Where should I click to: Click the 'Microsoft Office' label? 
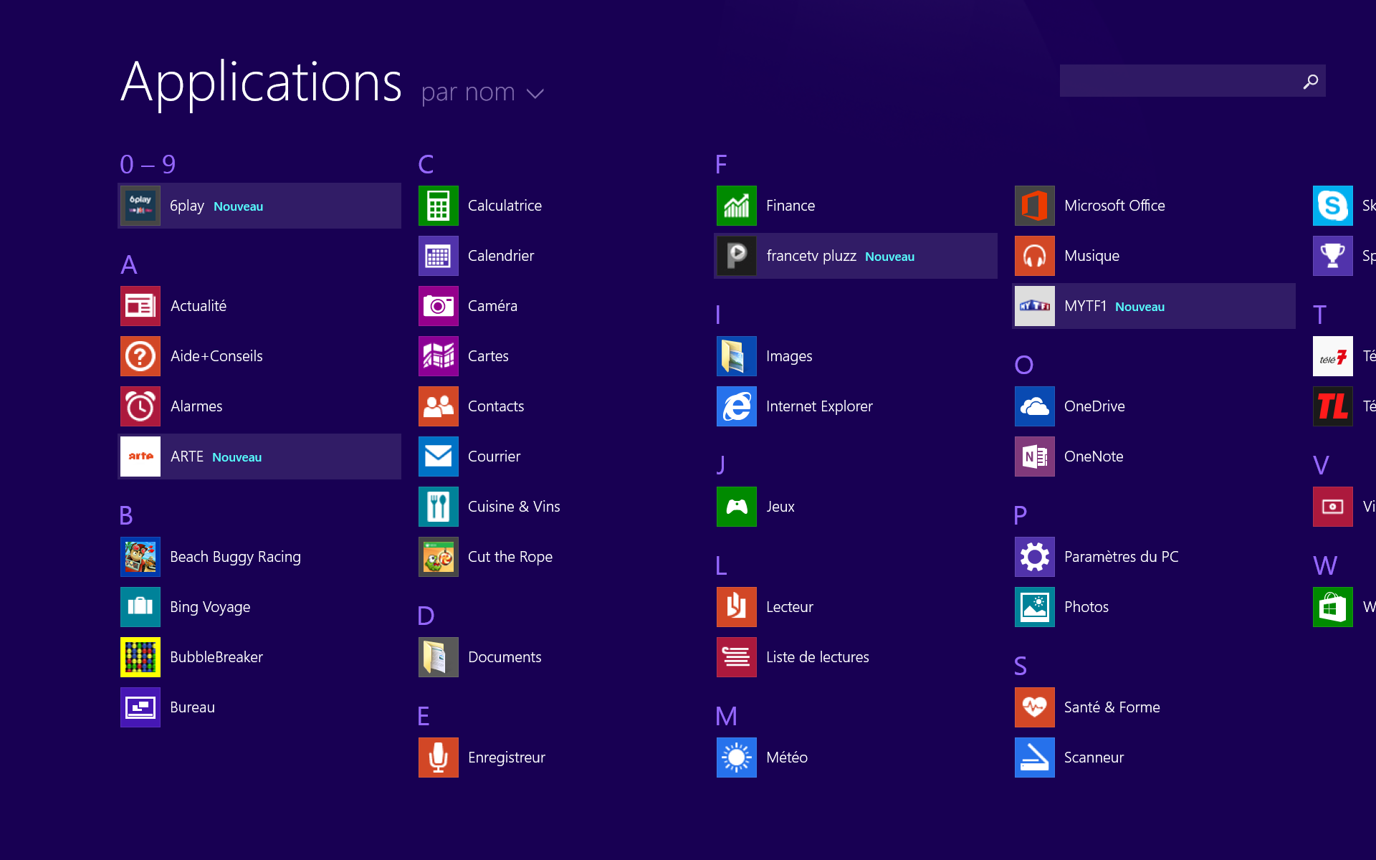click(1114, 206)
